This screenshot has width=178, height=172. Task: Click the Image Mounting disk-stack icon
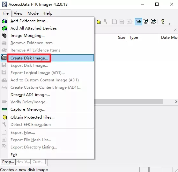pyautogui.click(x=4, y=36)
